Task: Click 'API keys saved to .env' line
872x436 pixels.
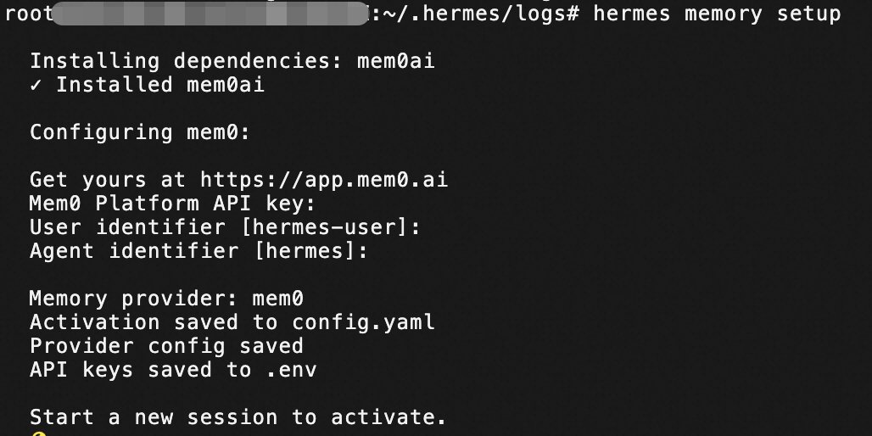Action: 174,370
